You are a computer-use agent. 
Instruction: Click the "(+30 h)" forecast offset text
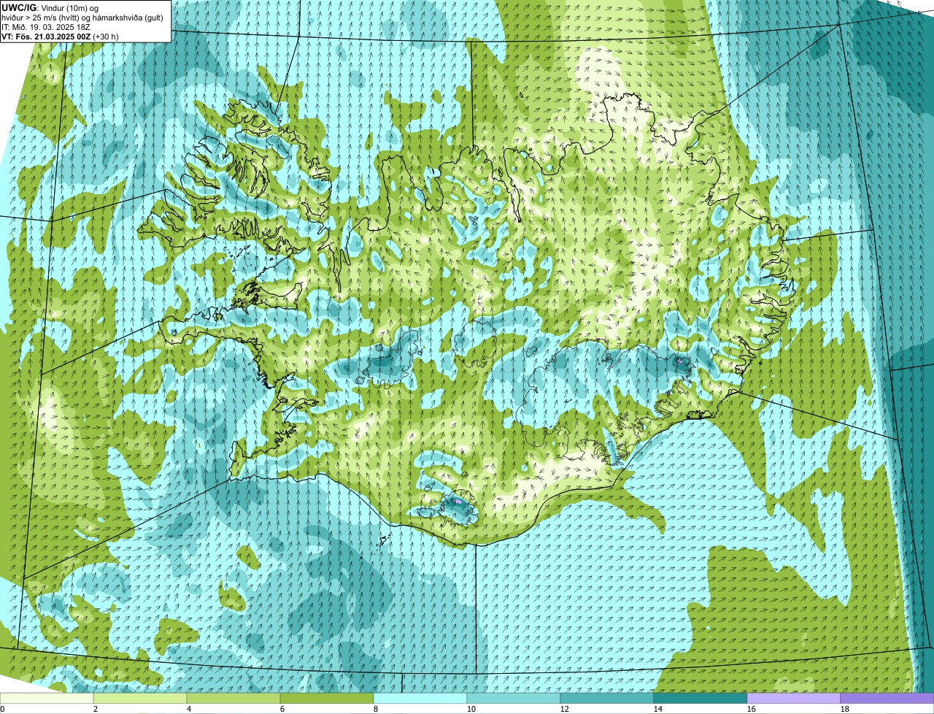point(106,36)
